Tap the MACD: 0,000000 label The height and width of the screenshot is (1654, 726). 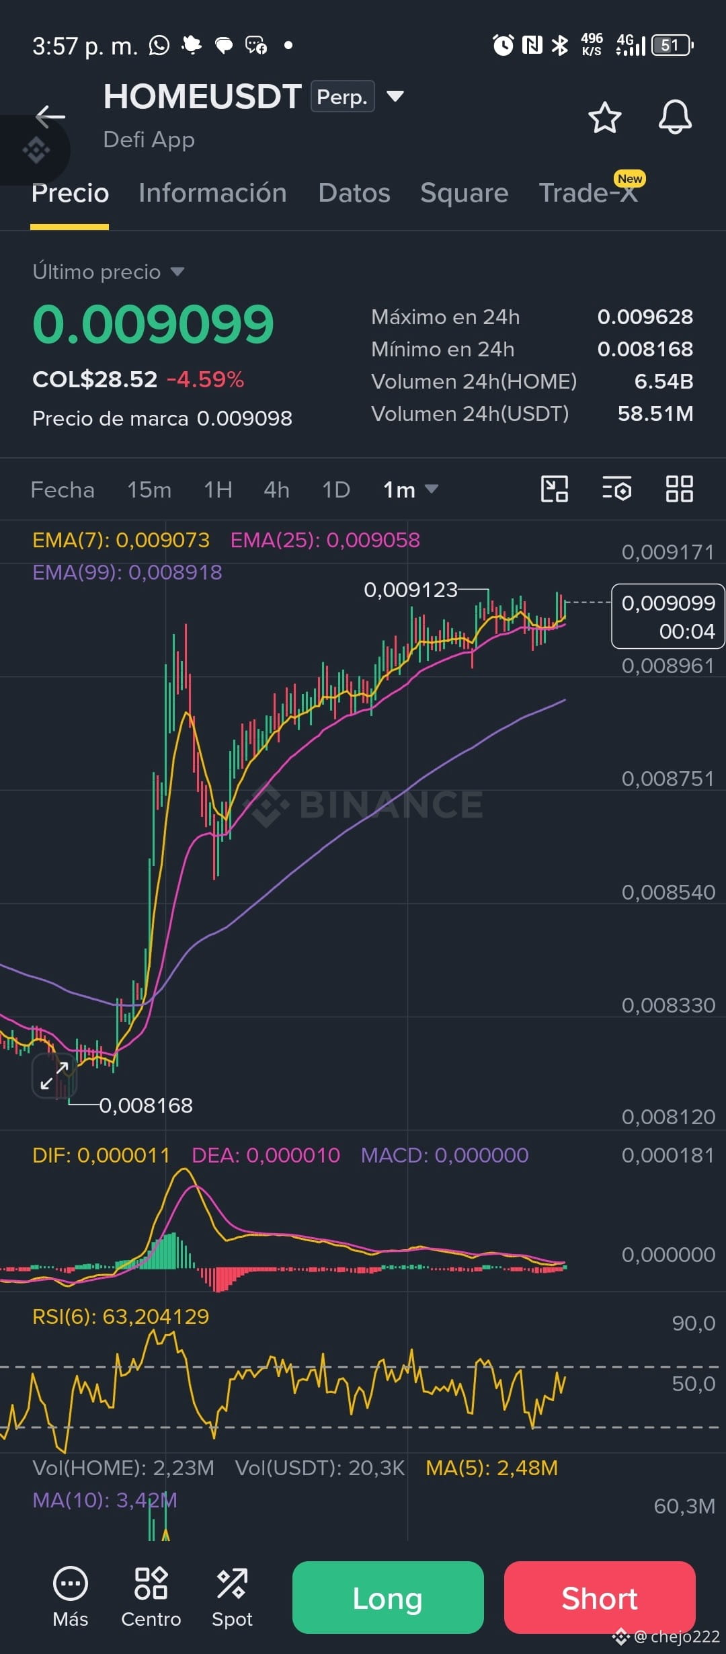445,1155
